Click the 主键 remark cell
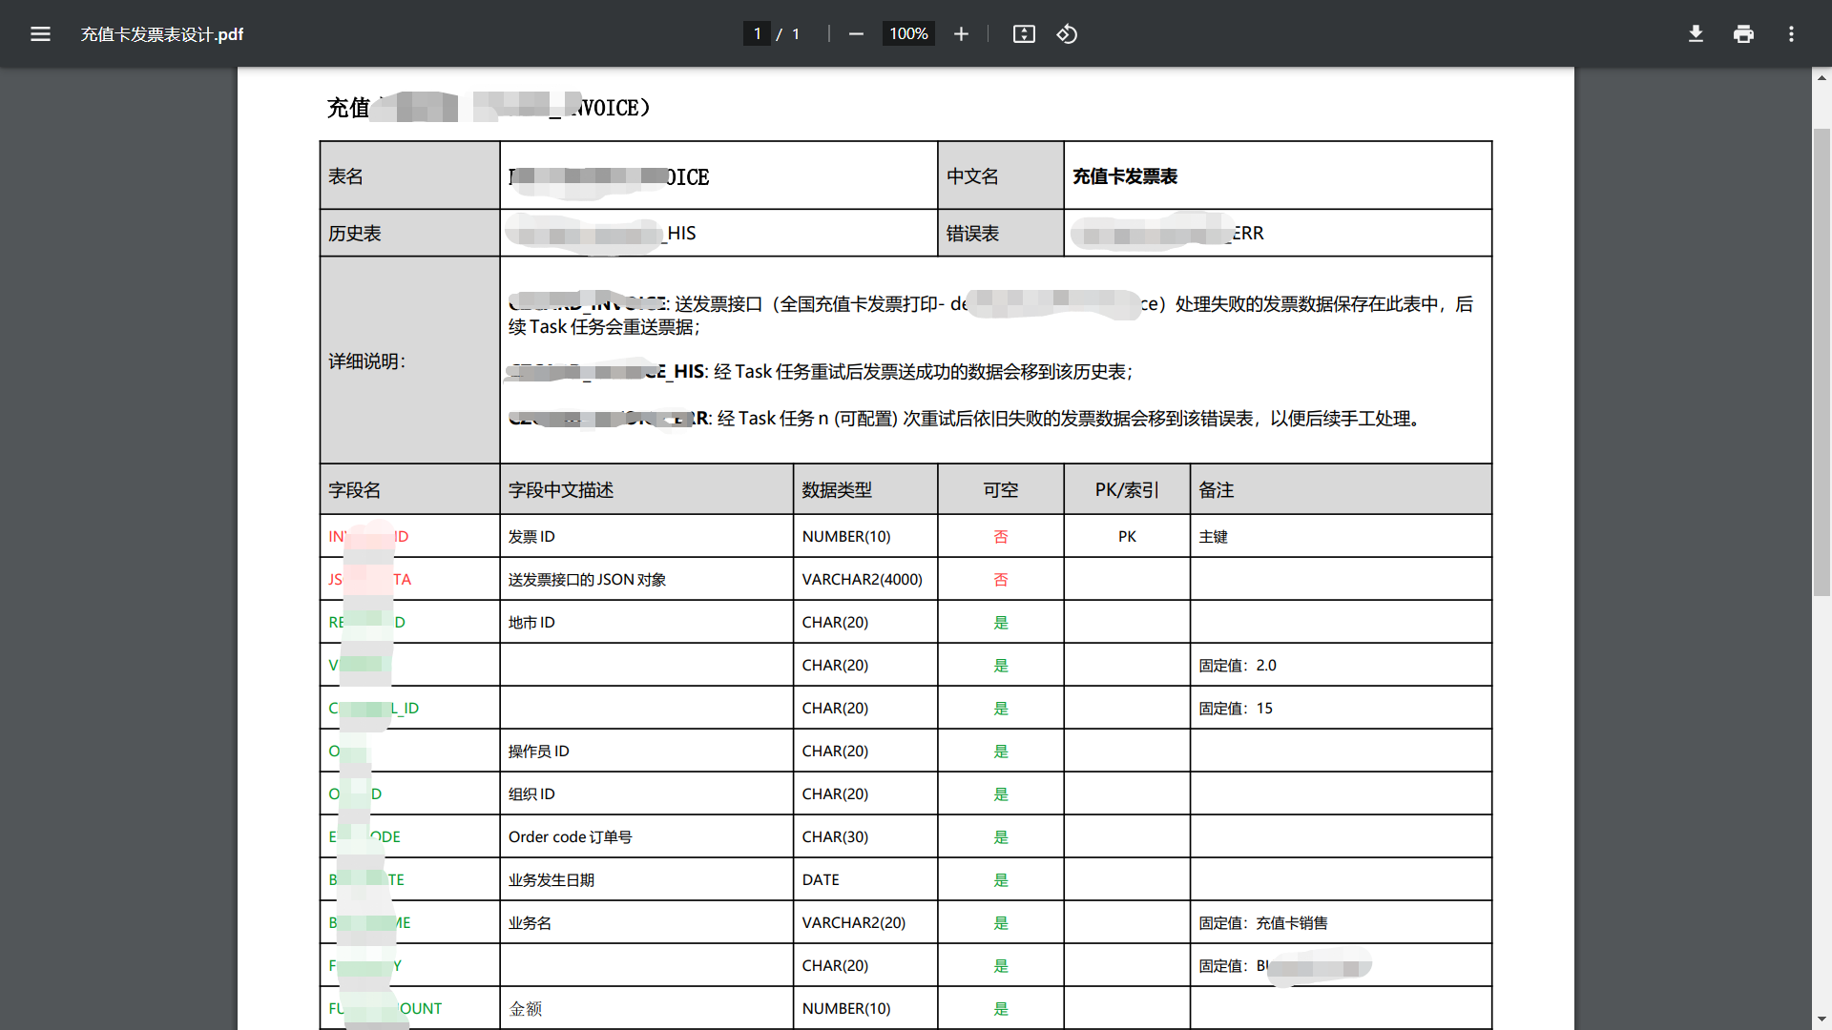1832x1030 pixels. click(1342, 537)
